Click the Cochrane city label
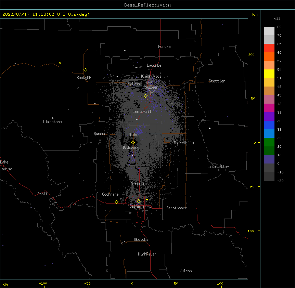The height and width of the screenshot is (288, 295). tap(110, 194)
